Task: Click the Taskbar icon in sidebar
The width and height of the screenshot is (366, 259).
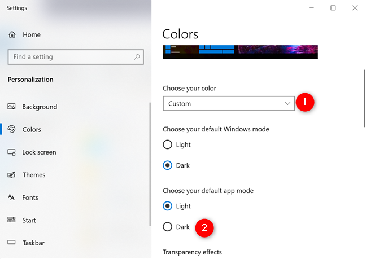Action: click(x=11, y=243)
